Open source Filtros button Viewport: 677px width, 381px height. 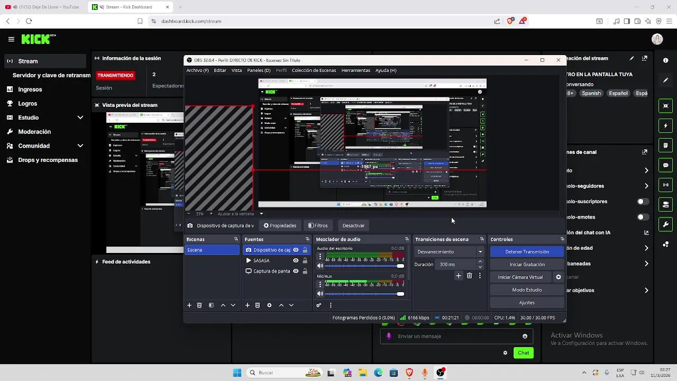pyautogui.click(x=318, y=225)
